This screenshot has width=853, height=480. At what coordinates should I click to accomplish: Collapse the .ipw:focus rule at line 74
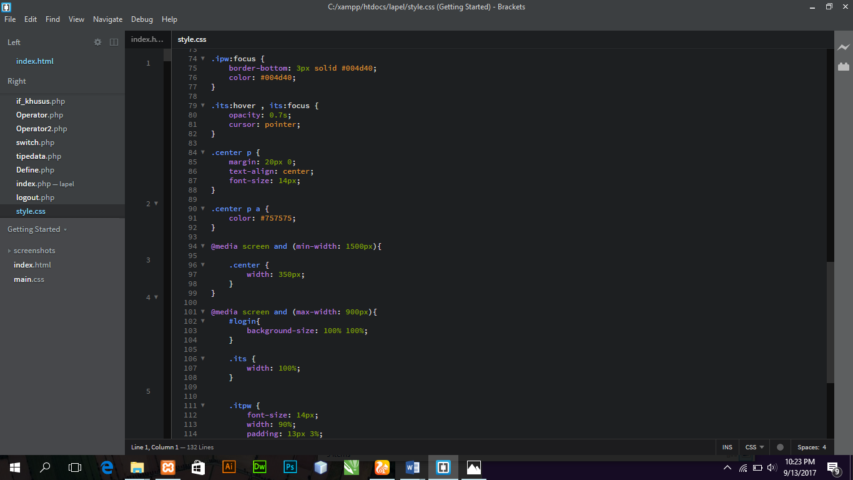(202, 58)
